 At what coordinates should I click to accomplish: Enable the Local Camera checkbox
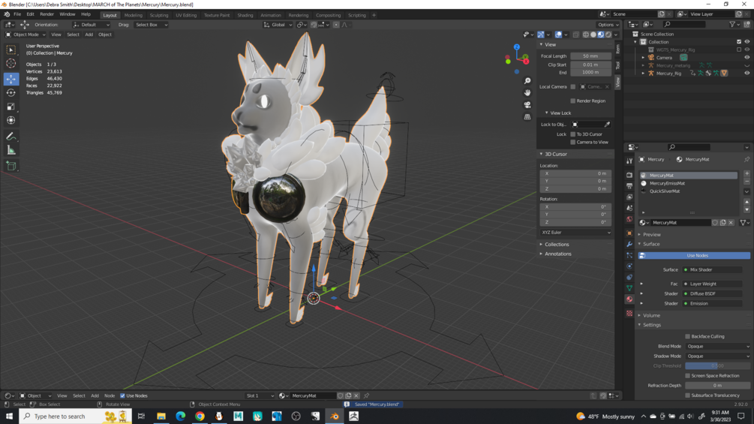coord(572,87)
